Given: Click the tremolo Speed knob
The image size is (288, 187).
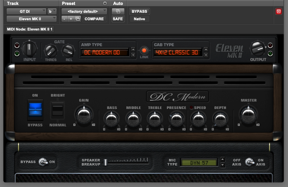Looking at the screenshot, I should coord(198,119).
